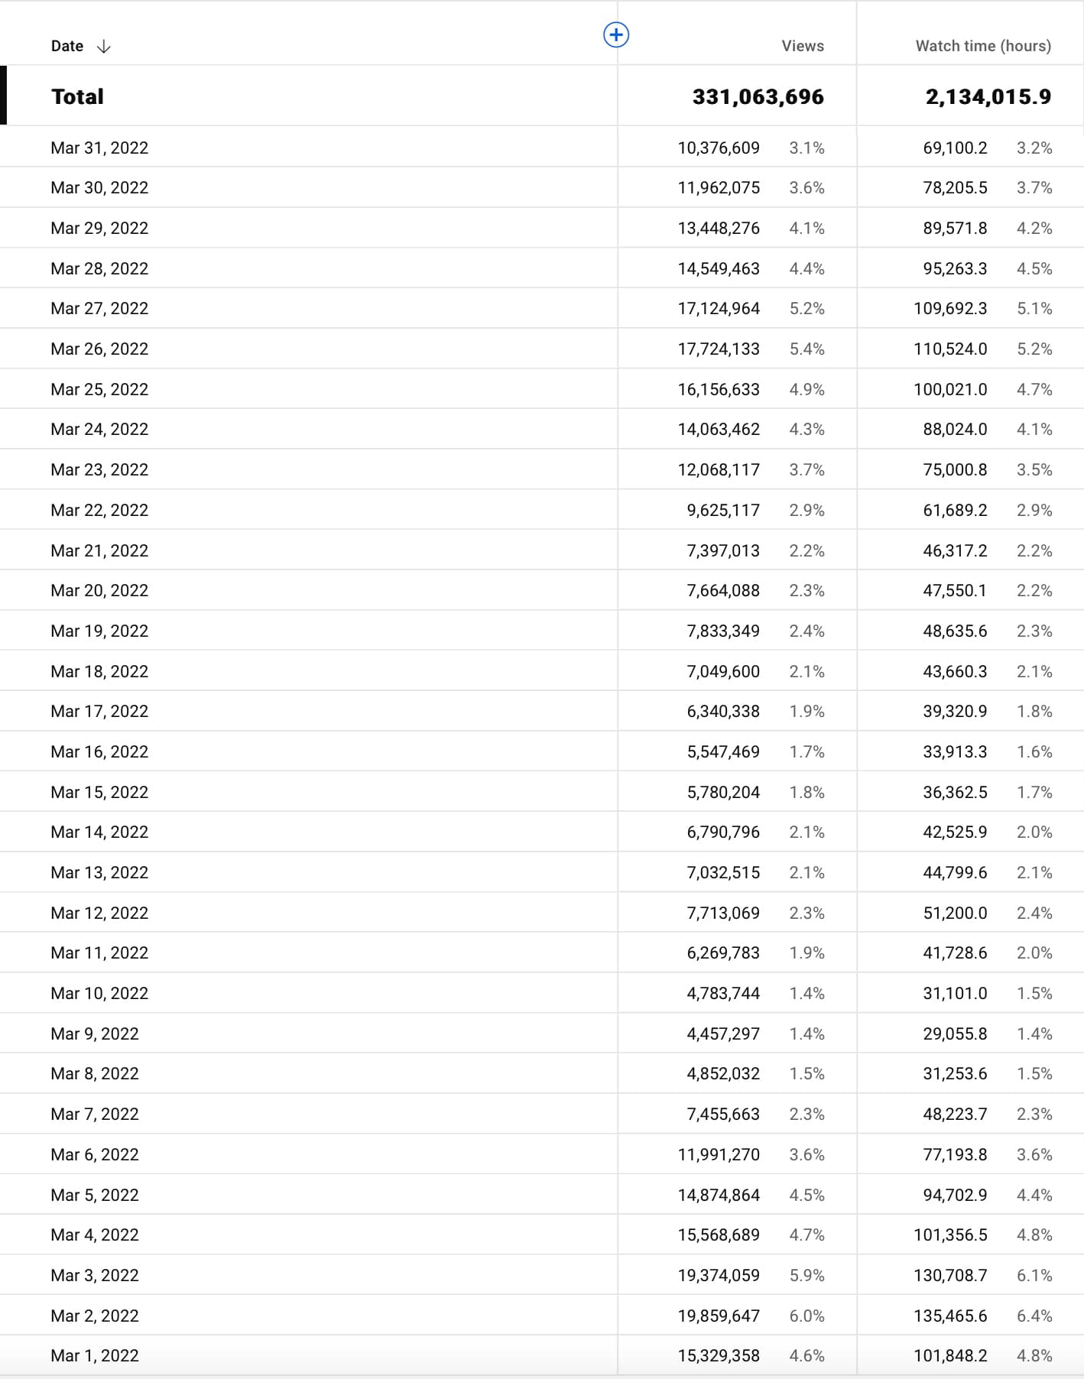The height and width of the screenshot is (1379, 1084).
Task: Click views value 19,859,647
Action: 719,1316
